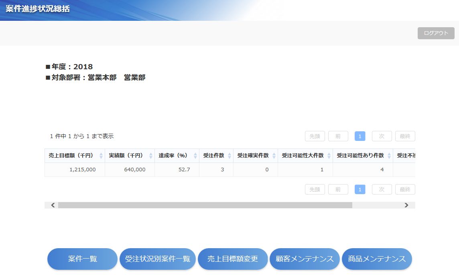Screen dimensions: 459x275
Task: Click bottom 先頭 pagination button
Action: 315,189
